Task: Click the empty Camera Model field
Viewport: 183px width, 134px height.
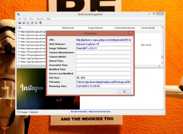Action: (103, 57)
